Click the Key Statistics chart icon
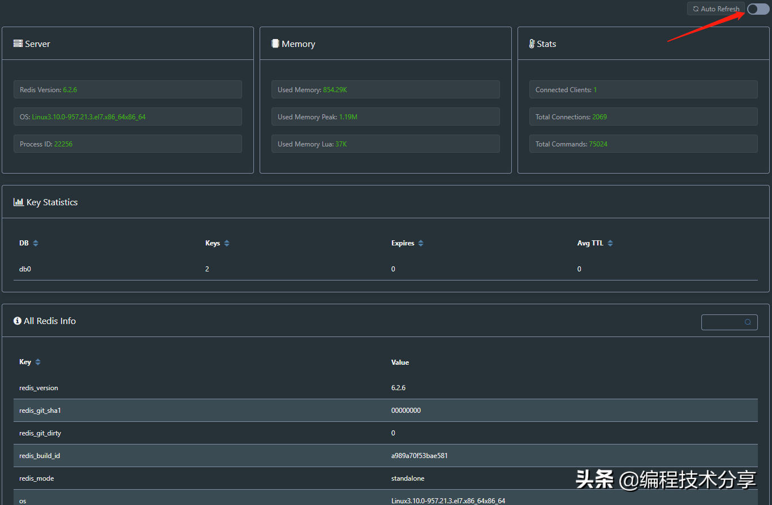Viewport: 772px width, 505px height. (x=19, y=202)
